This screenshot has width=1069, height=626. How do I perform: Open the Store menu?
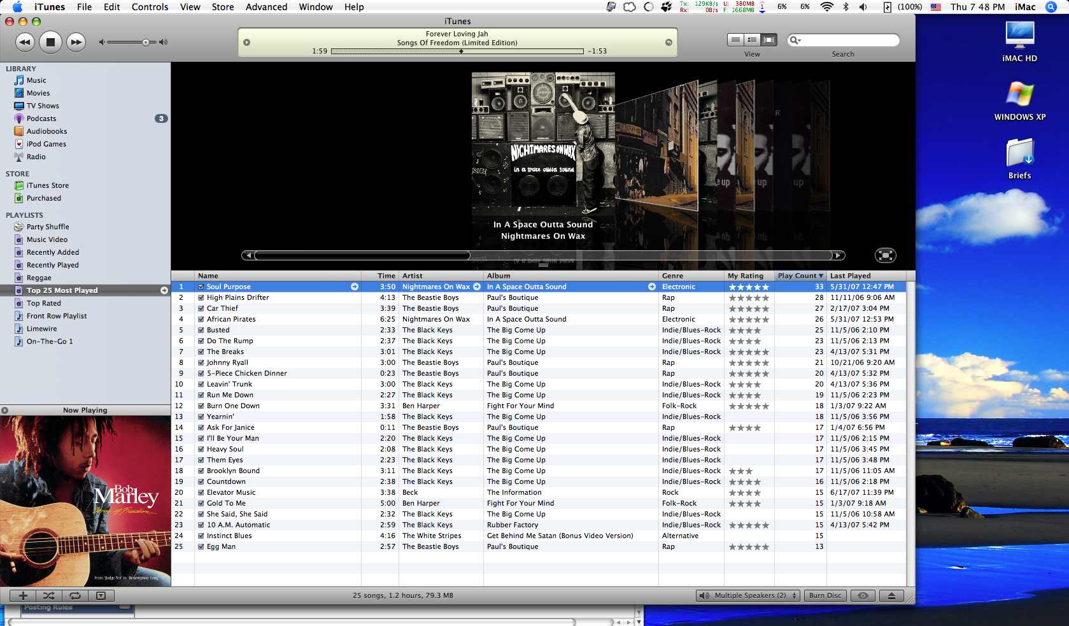[223, 7]
